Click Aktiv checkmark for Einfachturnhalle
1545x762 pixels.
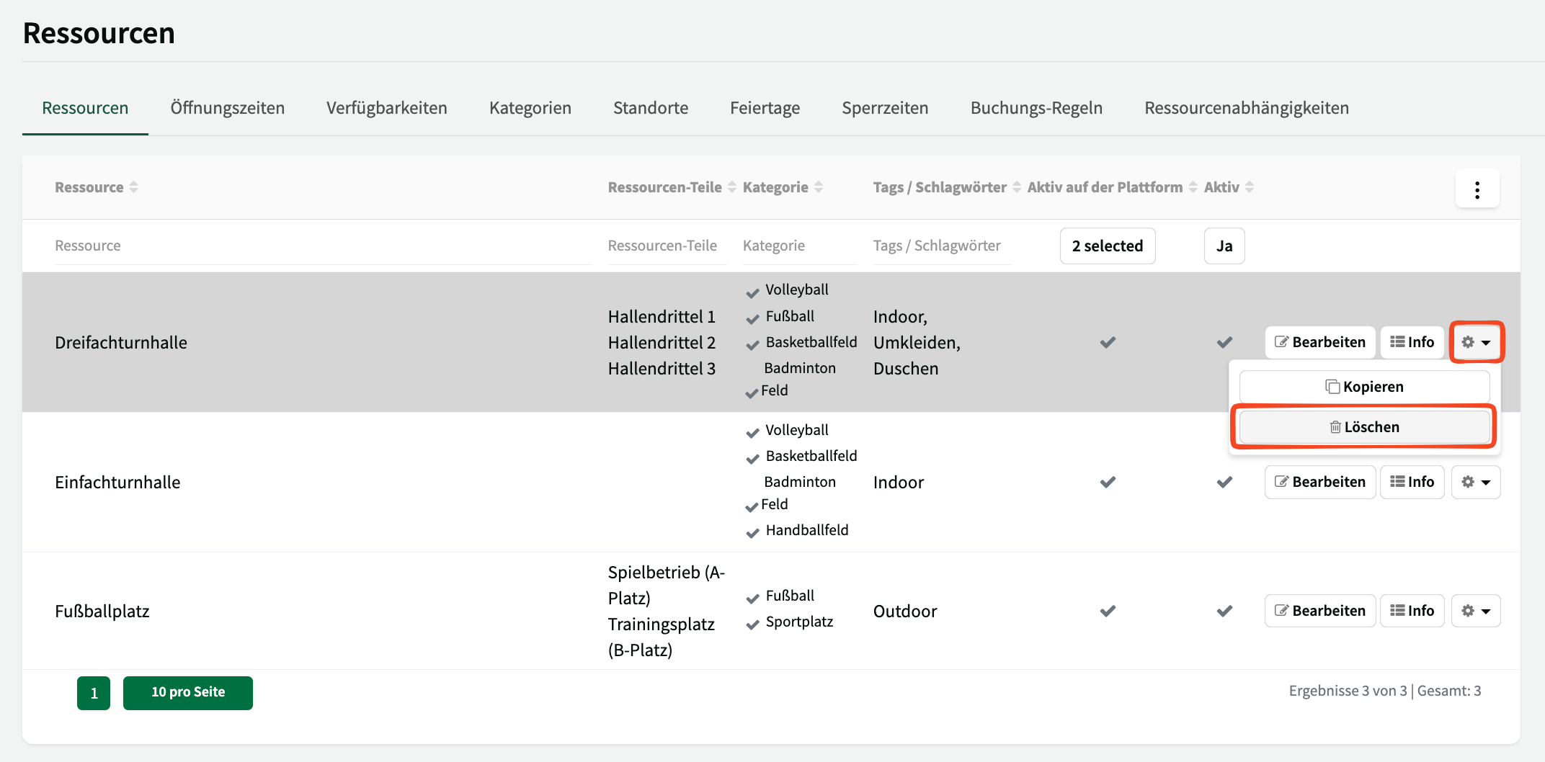coord(1224,482)
